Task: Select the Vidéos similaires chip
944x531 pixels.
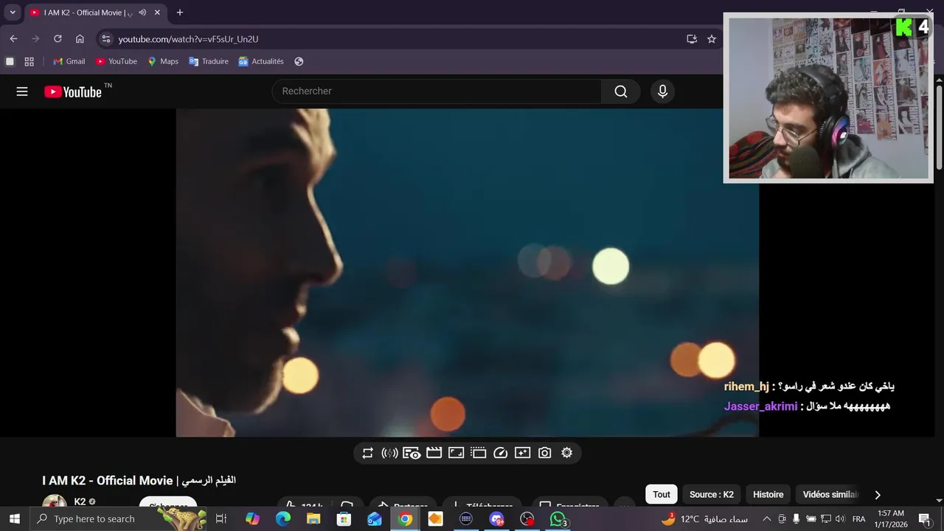Action: (830, 495)
